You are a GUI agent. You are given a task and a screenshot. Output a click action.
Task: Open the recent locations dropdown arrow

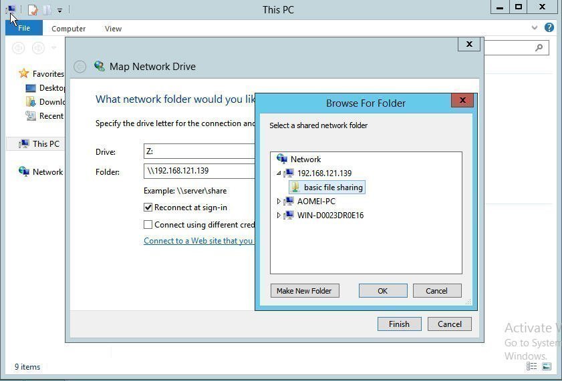point(53,47)
